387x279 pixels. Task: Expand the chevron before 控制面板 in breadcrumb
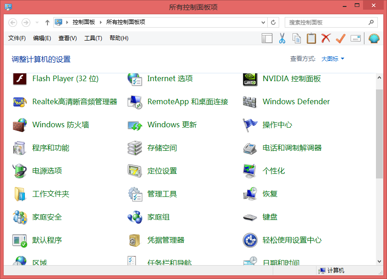click(x=67, y=23)
